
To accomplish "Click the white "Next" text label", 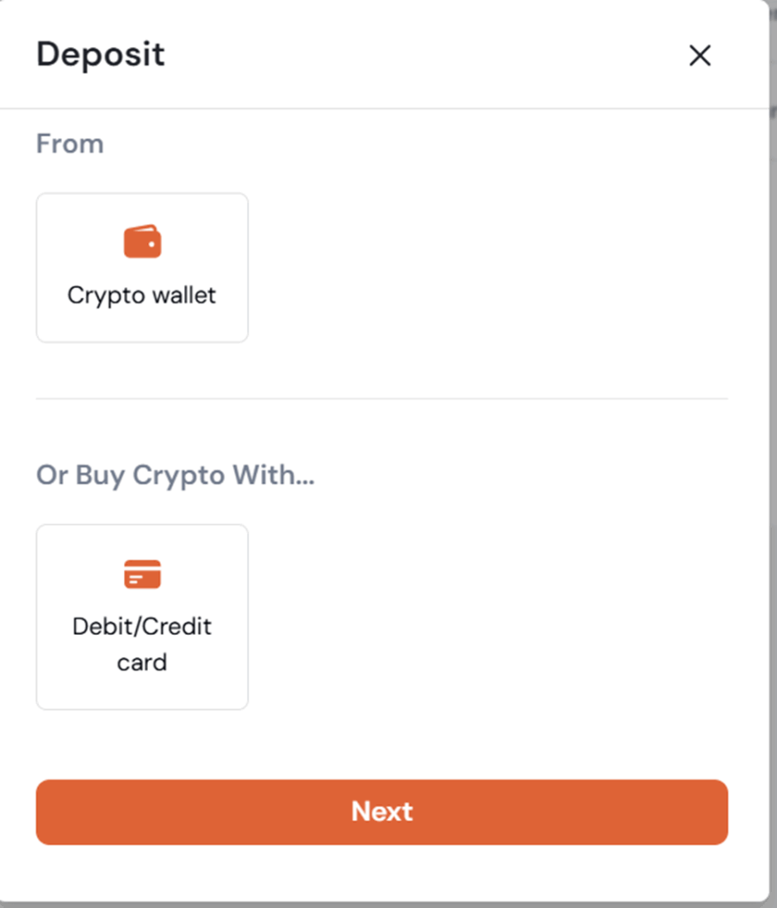I will (x=382, y=811).
